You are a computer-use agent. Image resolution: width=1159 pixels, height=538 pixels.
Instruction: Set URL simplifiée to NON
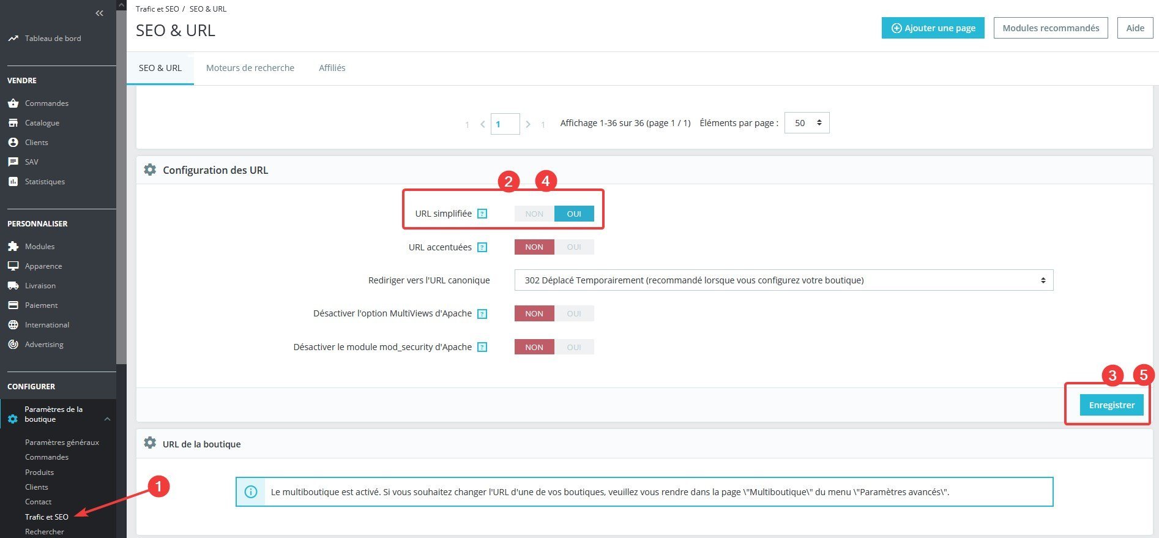click(534, 214)
